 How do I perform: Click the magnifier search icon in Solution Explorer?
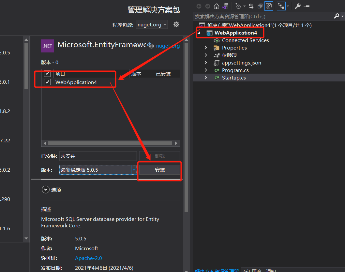pyautogui.click(x=337, y=16)
